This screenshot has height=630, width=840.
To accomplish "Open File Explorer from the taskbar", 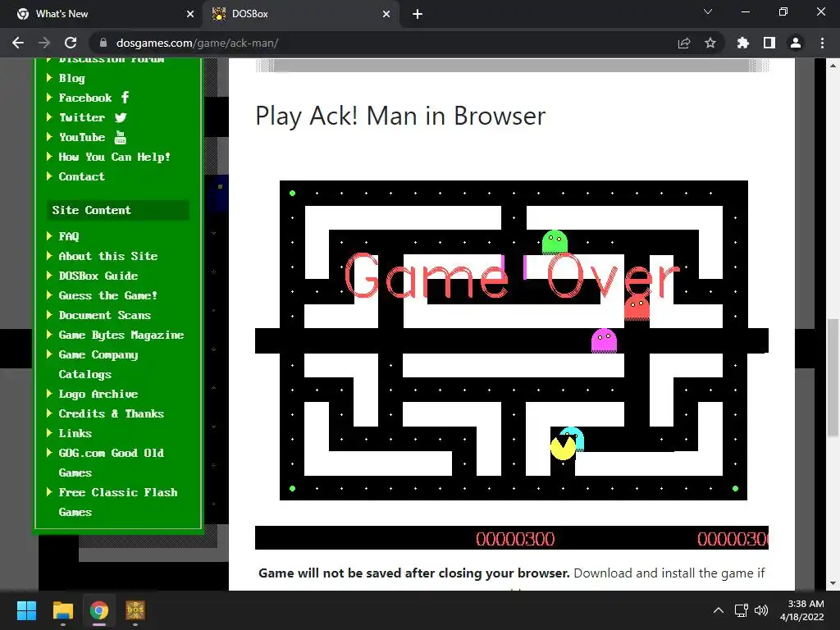I will pos(62,610).
